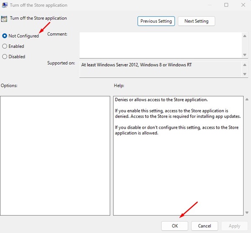Close the dialog with X

(x=243, y=5)
